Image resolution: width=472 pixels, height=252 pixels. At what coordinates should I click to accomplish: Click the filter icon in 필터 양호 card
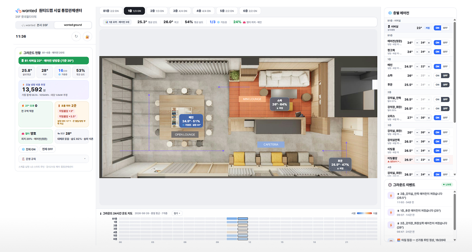pos(23,134)
